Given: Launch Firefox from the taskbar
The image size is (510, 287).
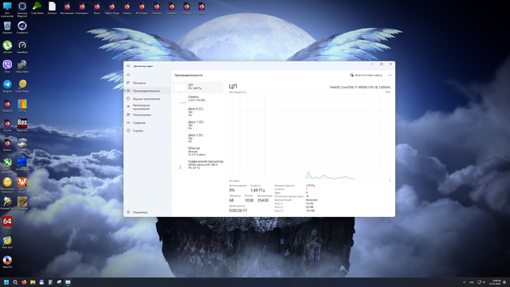Looking at the screenshot, I should coord(24,282).
